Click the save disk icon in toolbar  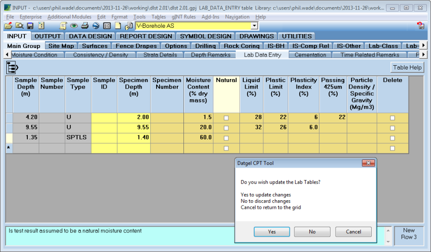30,26
